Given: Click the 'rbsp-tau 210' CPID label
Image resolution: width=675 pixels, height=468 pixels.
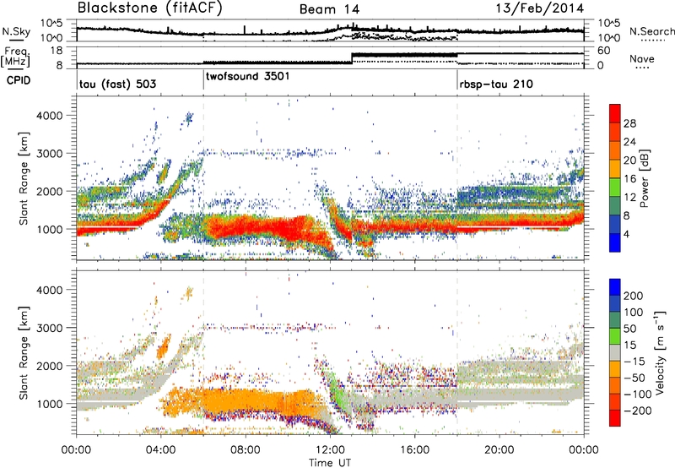Looking at the screenshot, I should point(496,84).
